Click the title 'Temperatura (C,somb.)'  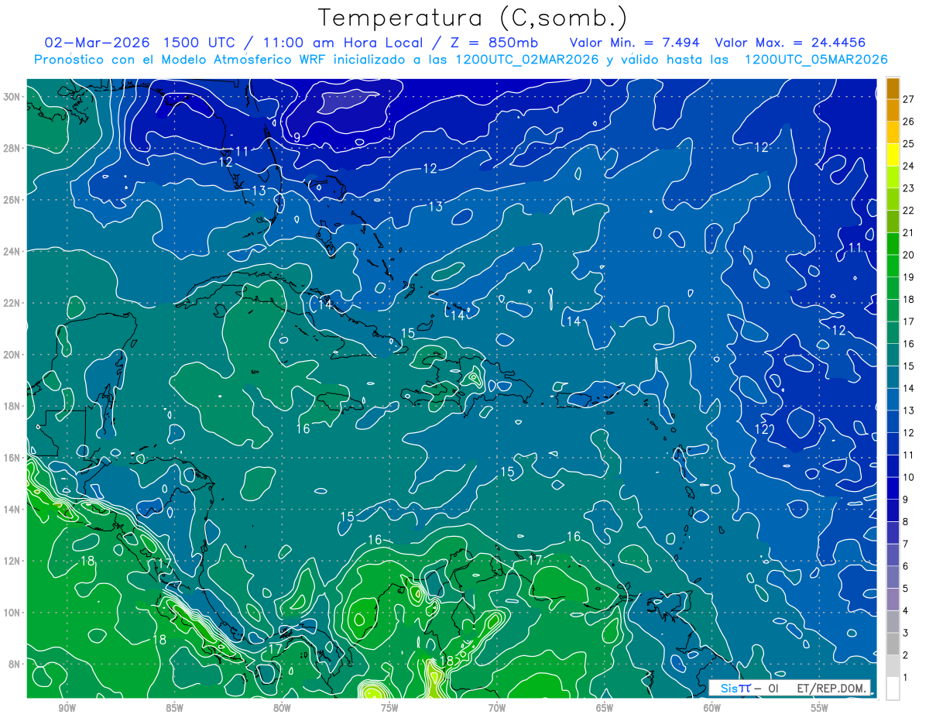pyautogui.click(x=473, y=19)
